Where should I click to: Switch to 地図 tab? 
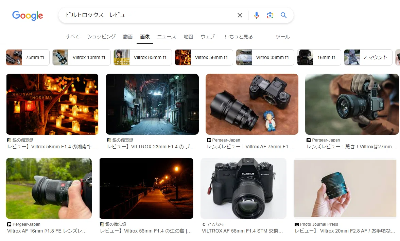[x=188, y=37]
